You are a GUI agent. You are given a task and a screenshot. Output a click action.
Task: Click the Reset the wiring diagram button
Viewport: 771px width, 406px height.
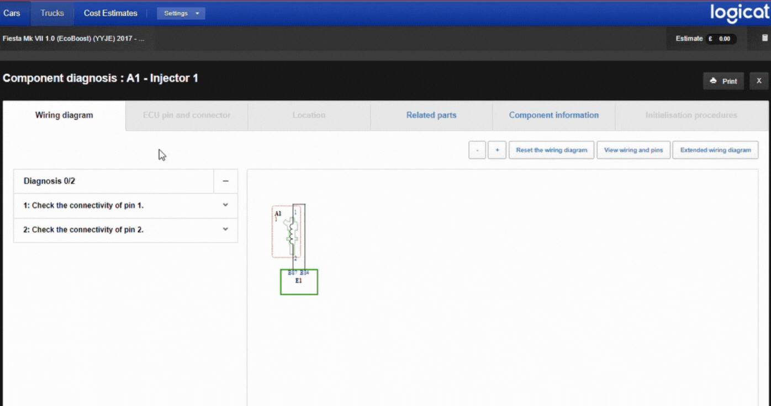pos(551,150)
